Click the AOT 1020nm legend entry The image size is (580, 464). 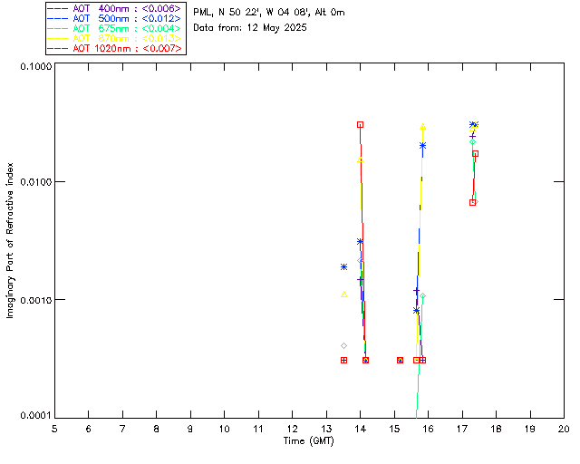pos(114,48)
